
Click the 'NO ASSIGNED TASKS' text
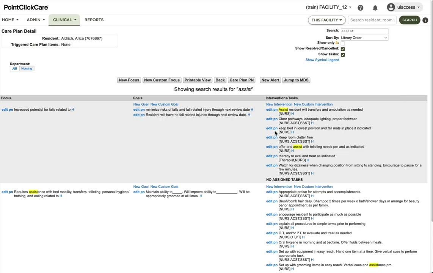pyautogui.click(x=284, y=180)
